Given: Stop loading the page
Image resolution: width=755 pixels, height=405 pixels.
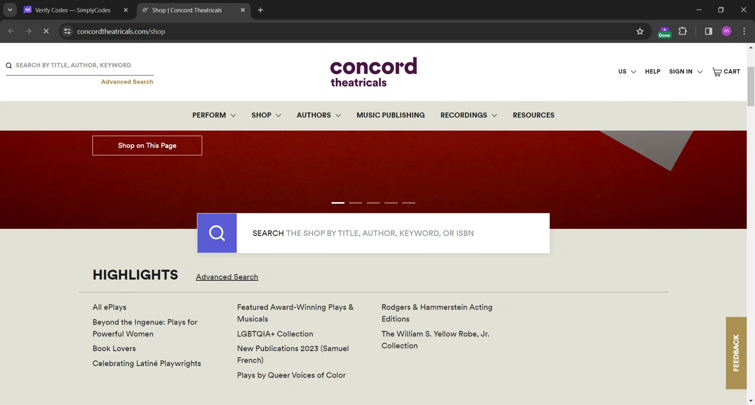Looking at the screenshot, I should [46, 31].
